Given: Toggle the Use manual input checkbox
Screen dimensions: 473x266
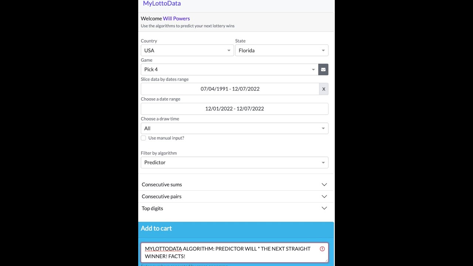Looking at the screenshot, I should point(143,138).
